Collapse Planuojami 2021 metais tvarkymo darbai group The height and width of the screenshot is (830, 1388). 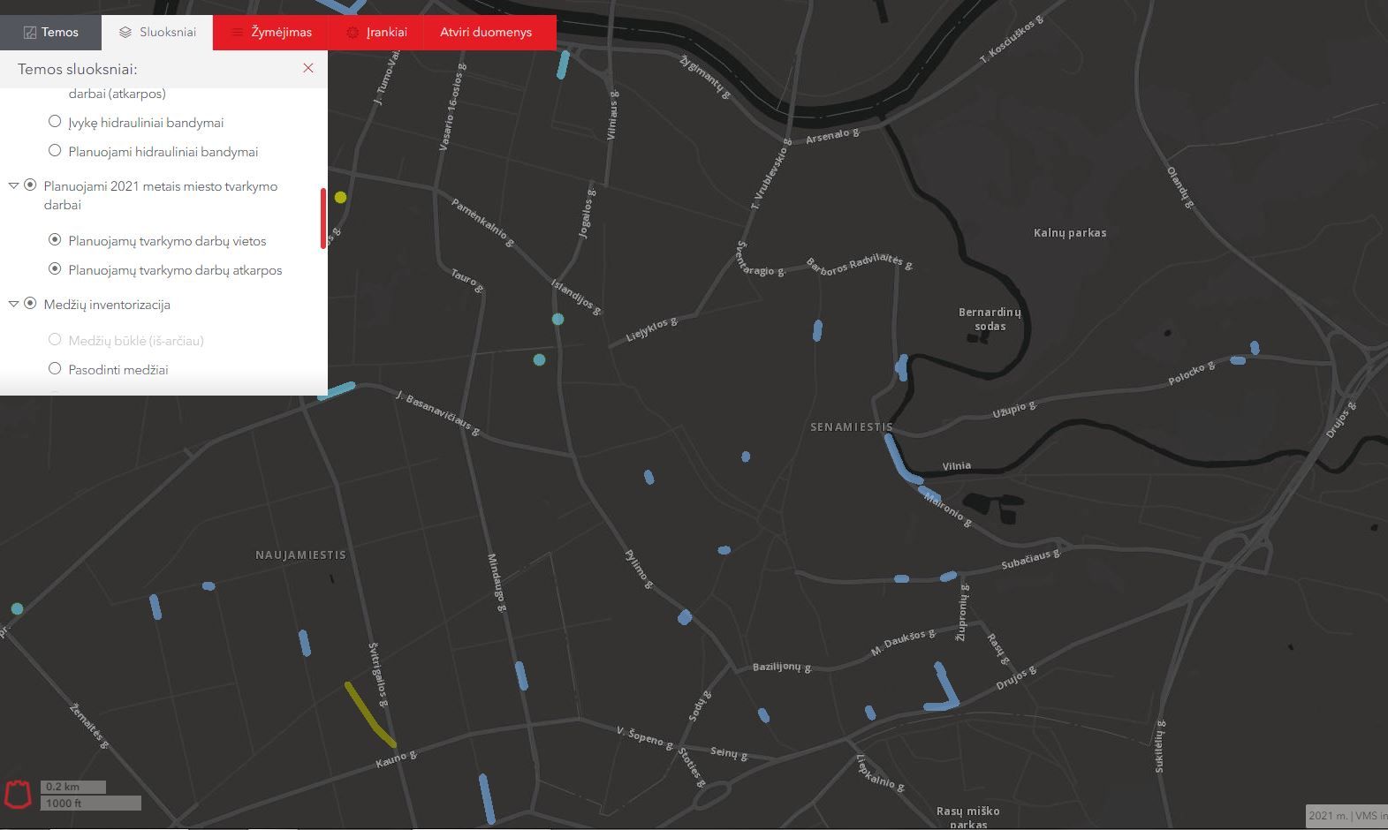tap(13, 185)
